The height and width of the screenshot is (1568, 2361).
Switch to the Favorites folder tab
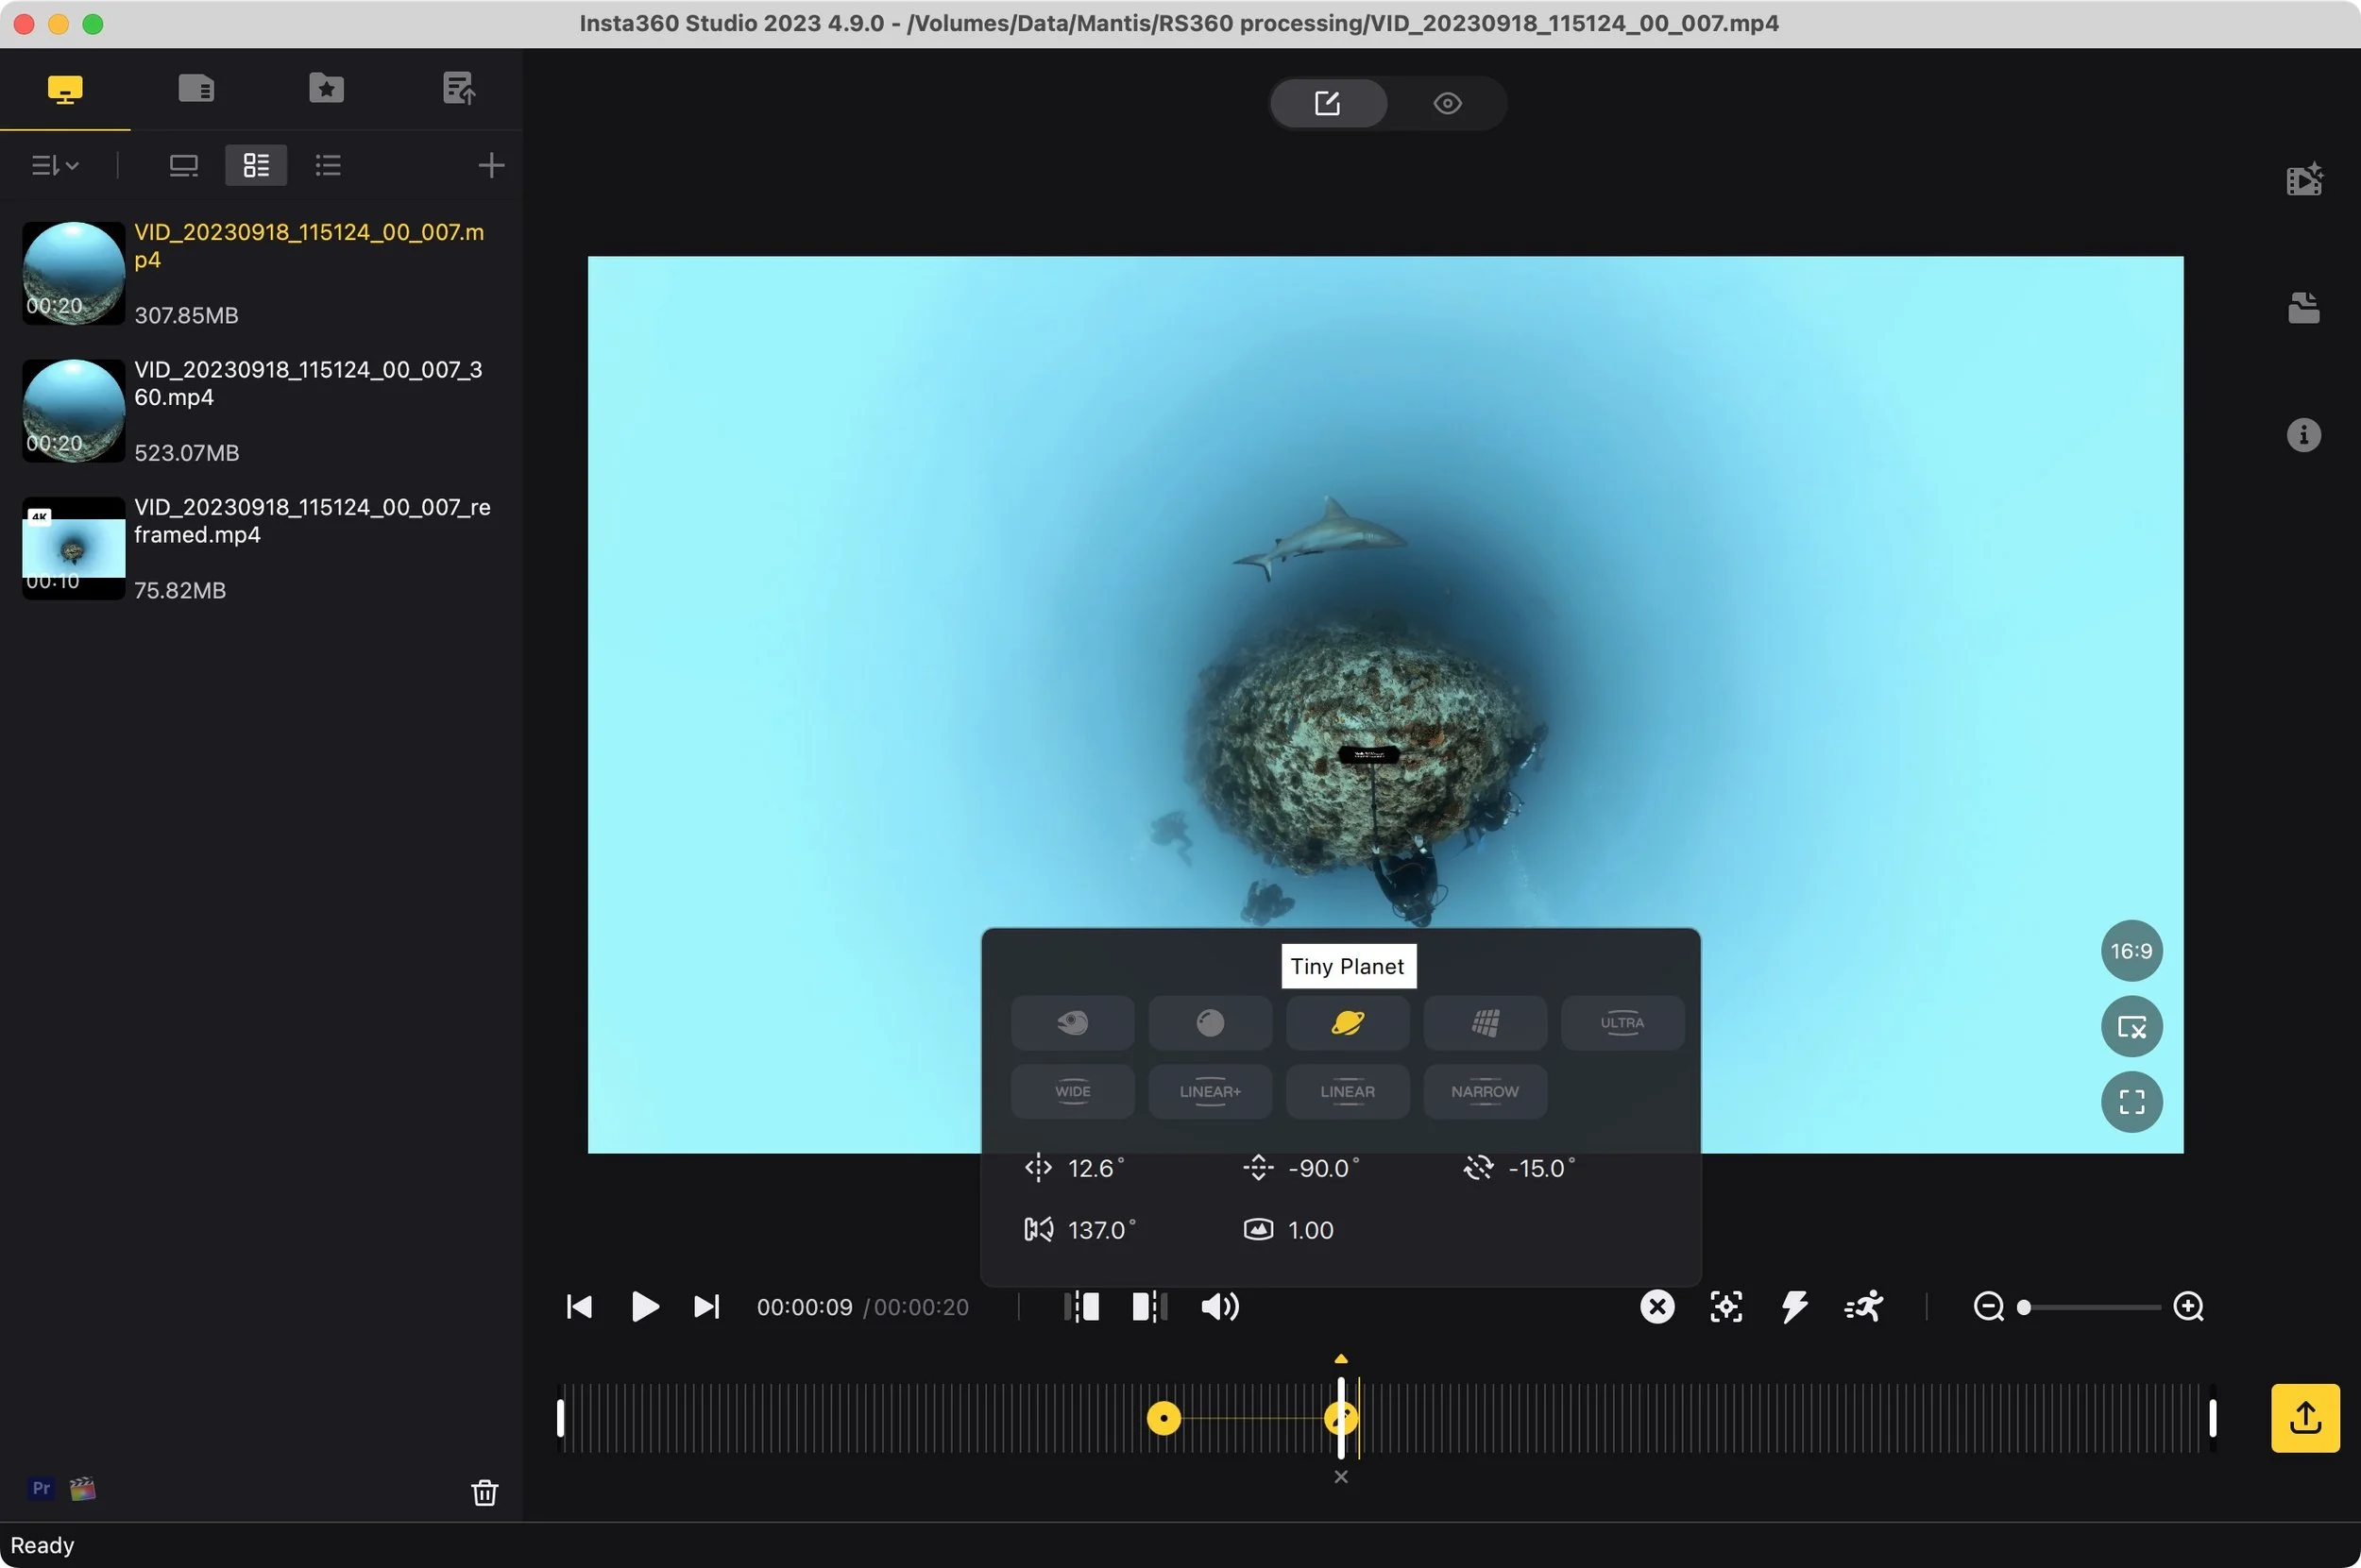tap(325, 88)
